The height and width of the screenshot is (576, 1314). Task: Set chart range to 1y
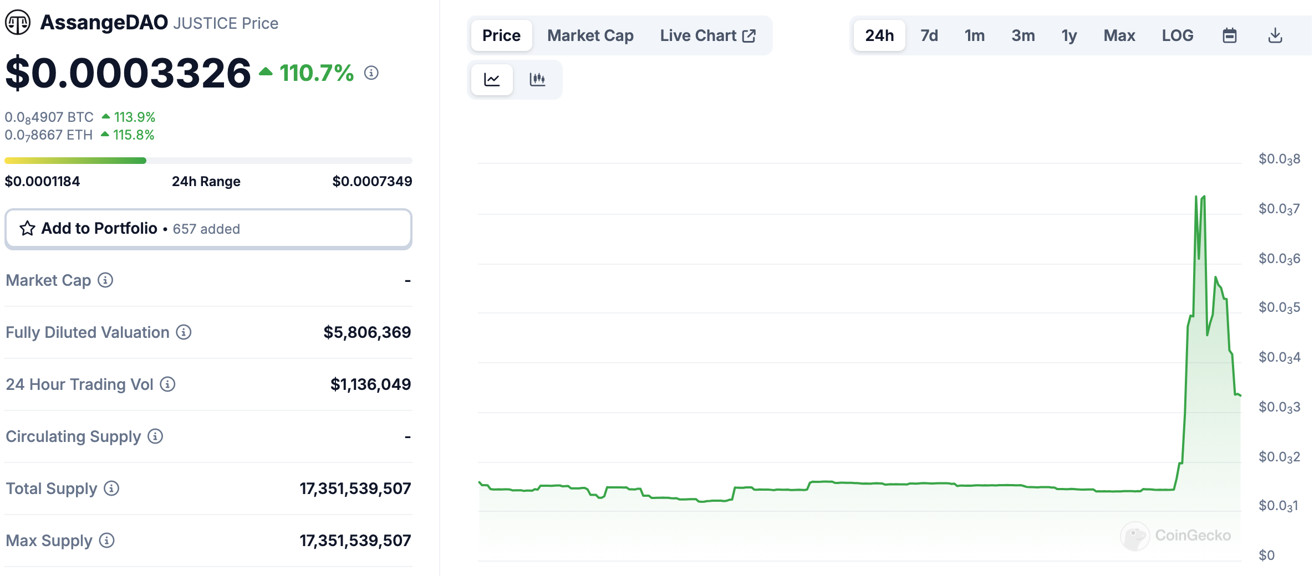tap(1069, 35)
